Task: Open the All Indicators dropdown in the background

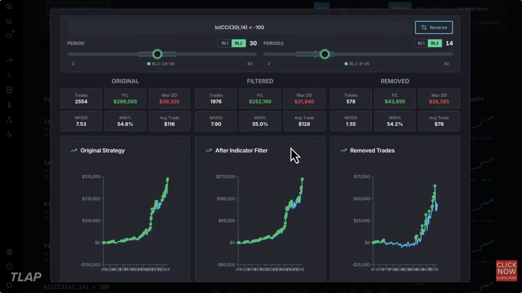Action: (x=475, y=8)
